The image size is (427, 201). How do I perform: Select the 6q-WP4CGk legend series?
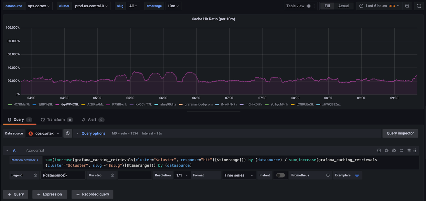pos(70,104)
